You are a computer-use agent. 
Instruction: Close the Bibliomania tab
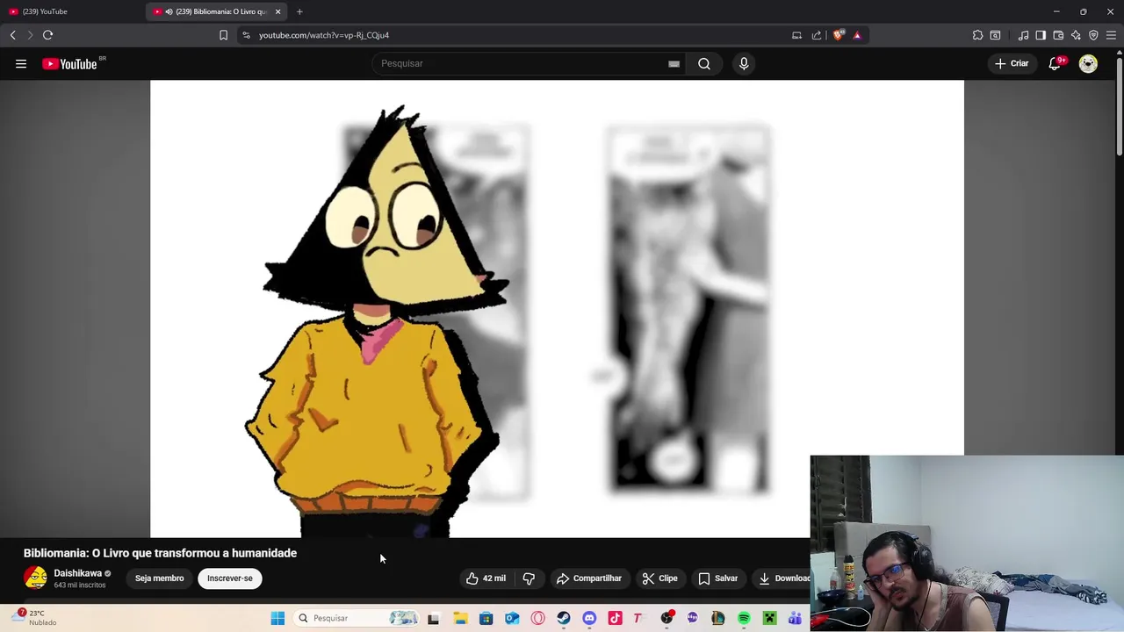coord(277,11)
